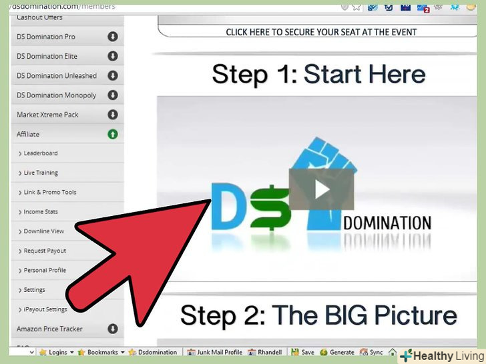This screenshot has width=486, height=364.
Task: Open the Settings sidebar link
Action: click(35, 290)
